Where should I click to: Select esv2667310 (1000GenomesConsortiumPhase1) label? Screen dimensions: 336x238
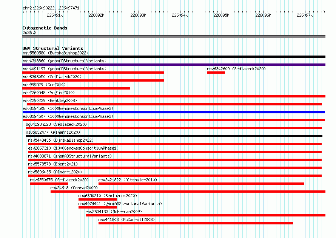pyautogui.click(x=73, y=148)
